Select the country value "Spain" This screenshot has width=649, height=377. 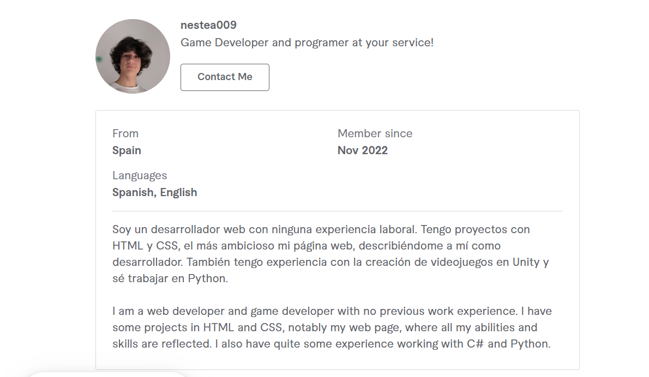tap(127, 150)
